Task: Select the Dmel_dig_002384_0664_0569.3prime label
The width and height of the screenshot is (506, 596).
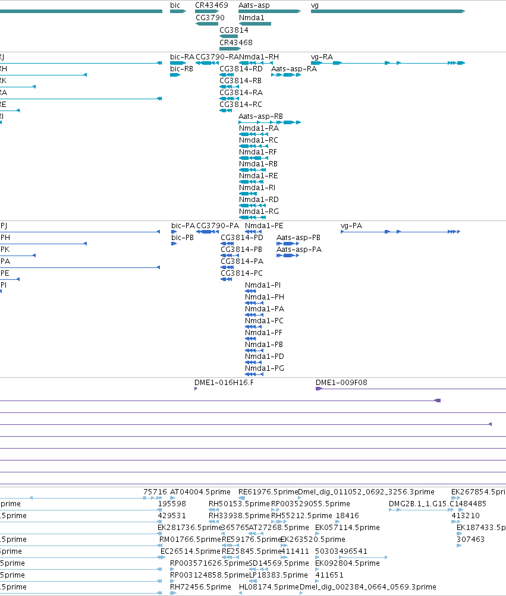Action: point(368,587)
